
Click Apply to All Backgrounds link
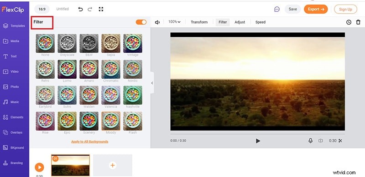click(x=89, y=142)
